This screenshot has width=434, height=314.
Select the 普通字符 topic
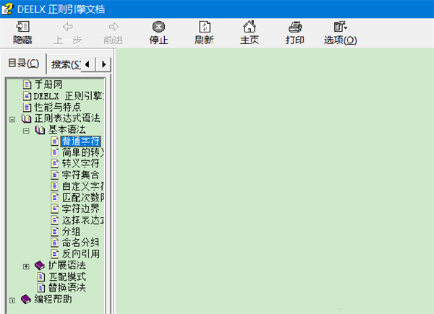pyautogui.click(x=80, y=141)
